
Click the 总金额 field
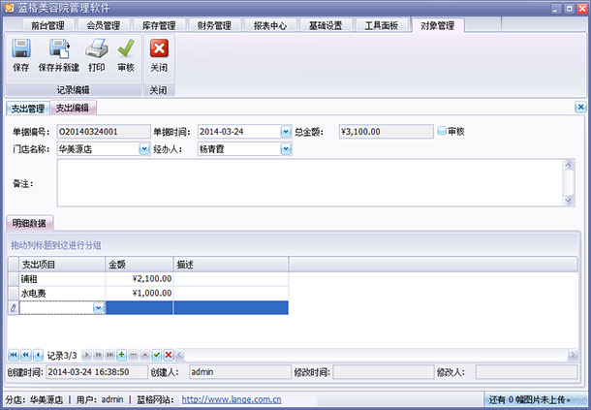click(386, 132)
